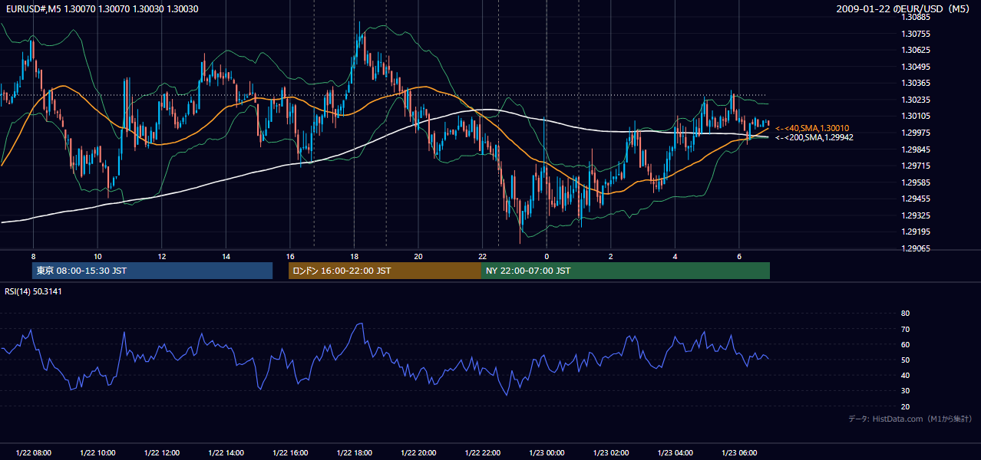Click price axis label 1.29455
Image resolution: width=981 pixels, height=460 pixels.
click(x=917, y=199)
